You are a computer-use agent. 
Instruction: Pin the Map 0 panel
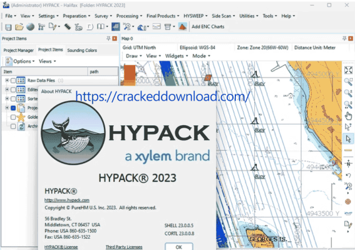click(x=344, y=38)
